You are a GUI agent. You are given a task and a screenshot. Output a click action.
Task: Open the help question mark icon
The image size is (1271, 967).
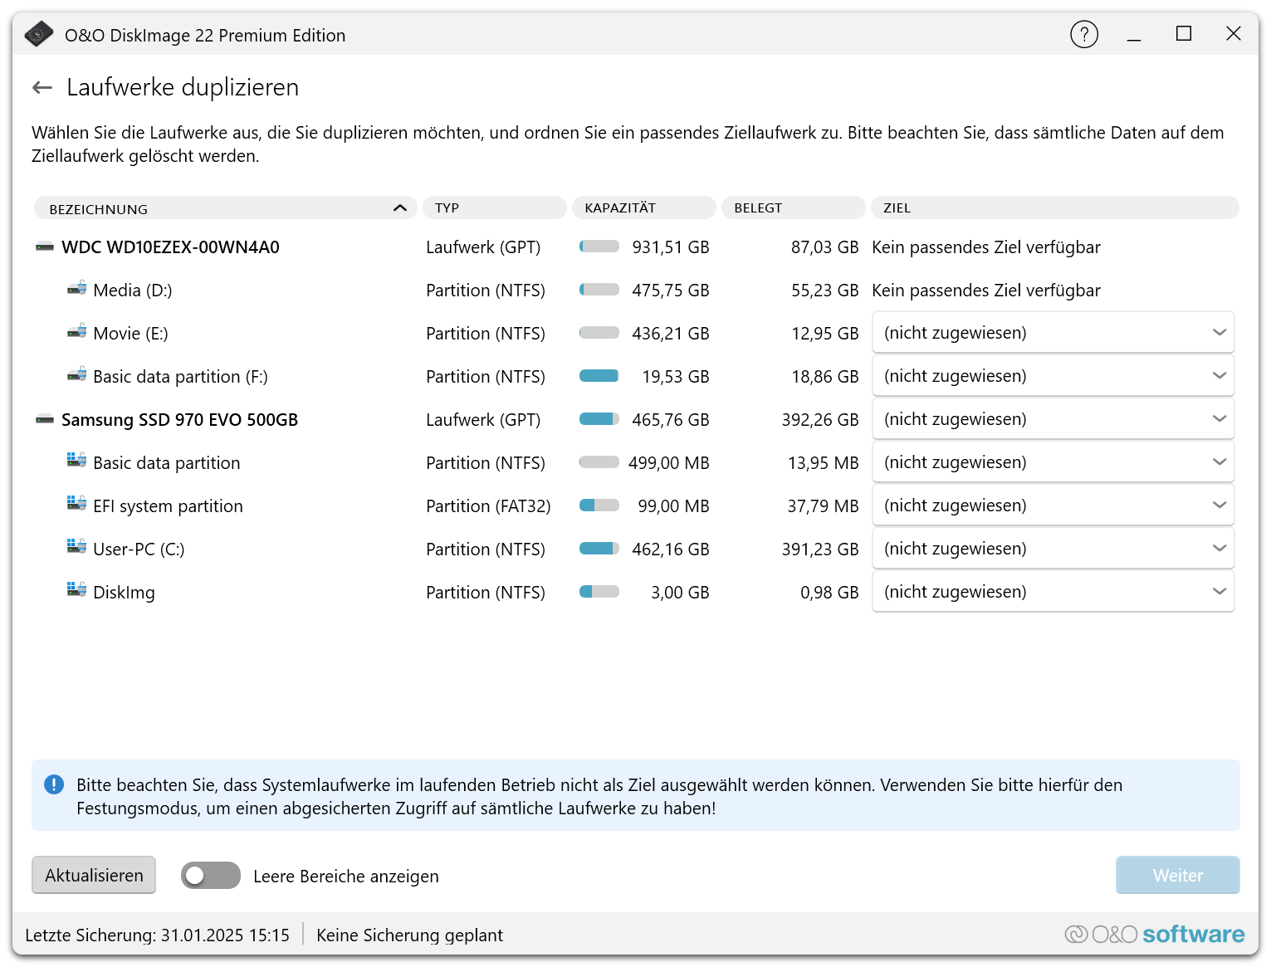1083,35
